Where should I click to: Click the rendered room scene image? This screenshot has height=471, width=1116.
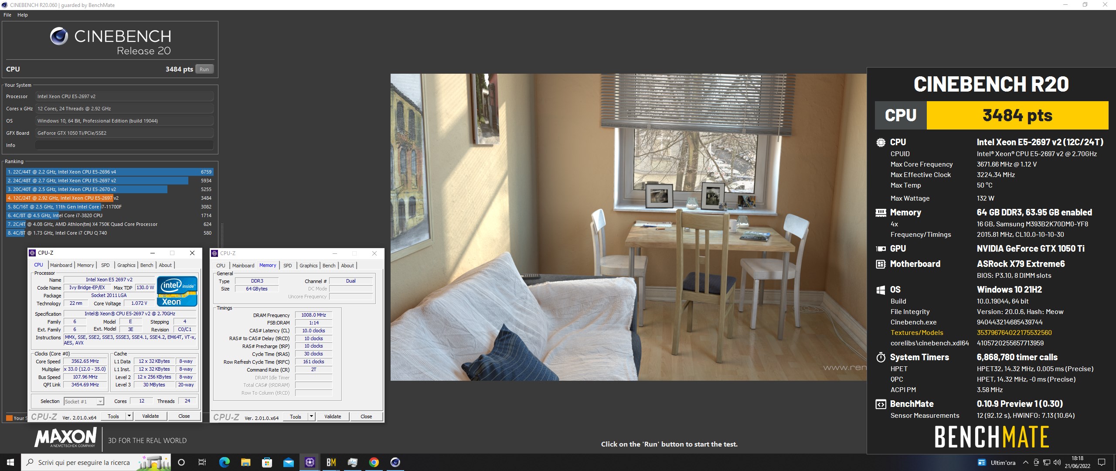point(628,227)
